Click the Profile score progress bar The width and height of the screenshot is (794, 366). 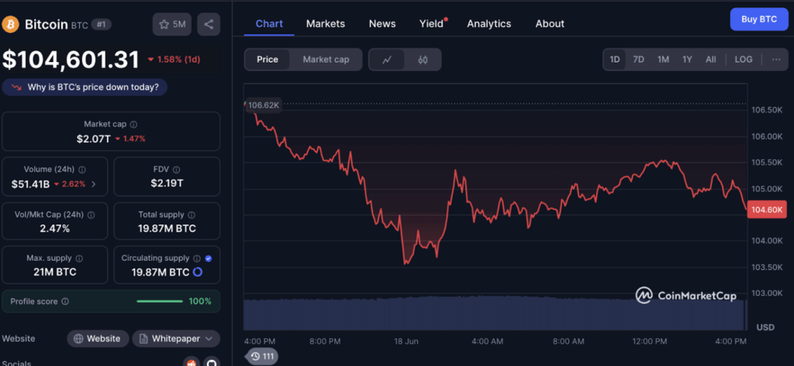click(x=159, y=301)
